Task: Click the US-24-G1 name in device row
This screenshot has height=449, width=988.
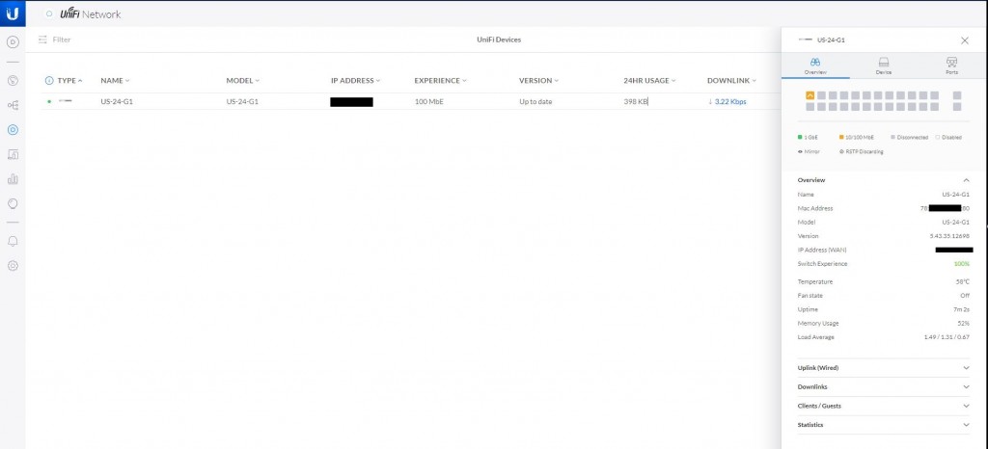Action: 117,101
